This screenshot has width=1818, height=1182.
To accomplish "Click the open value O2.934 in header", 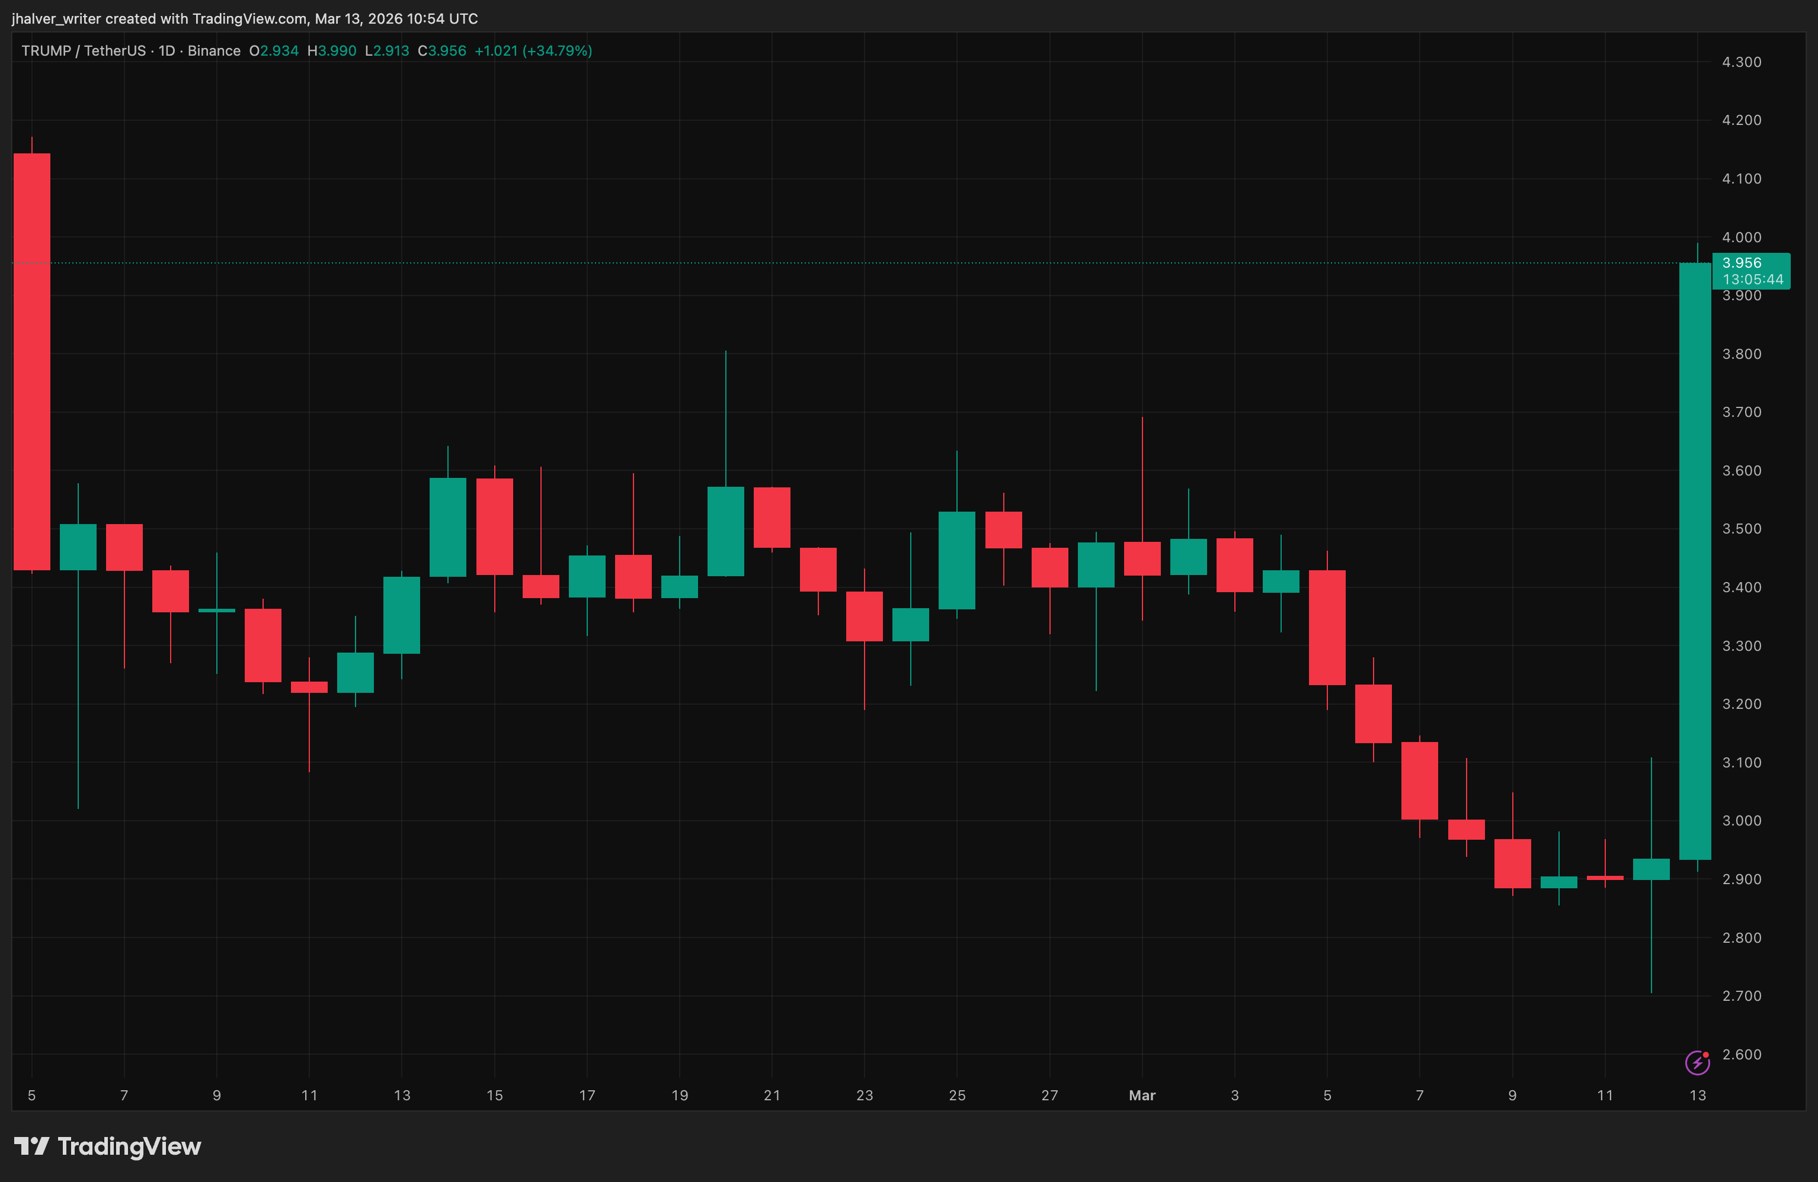I will pos(273,50).
